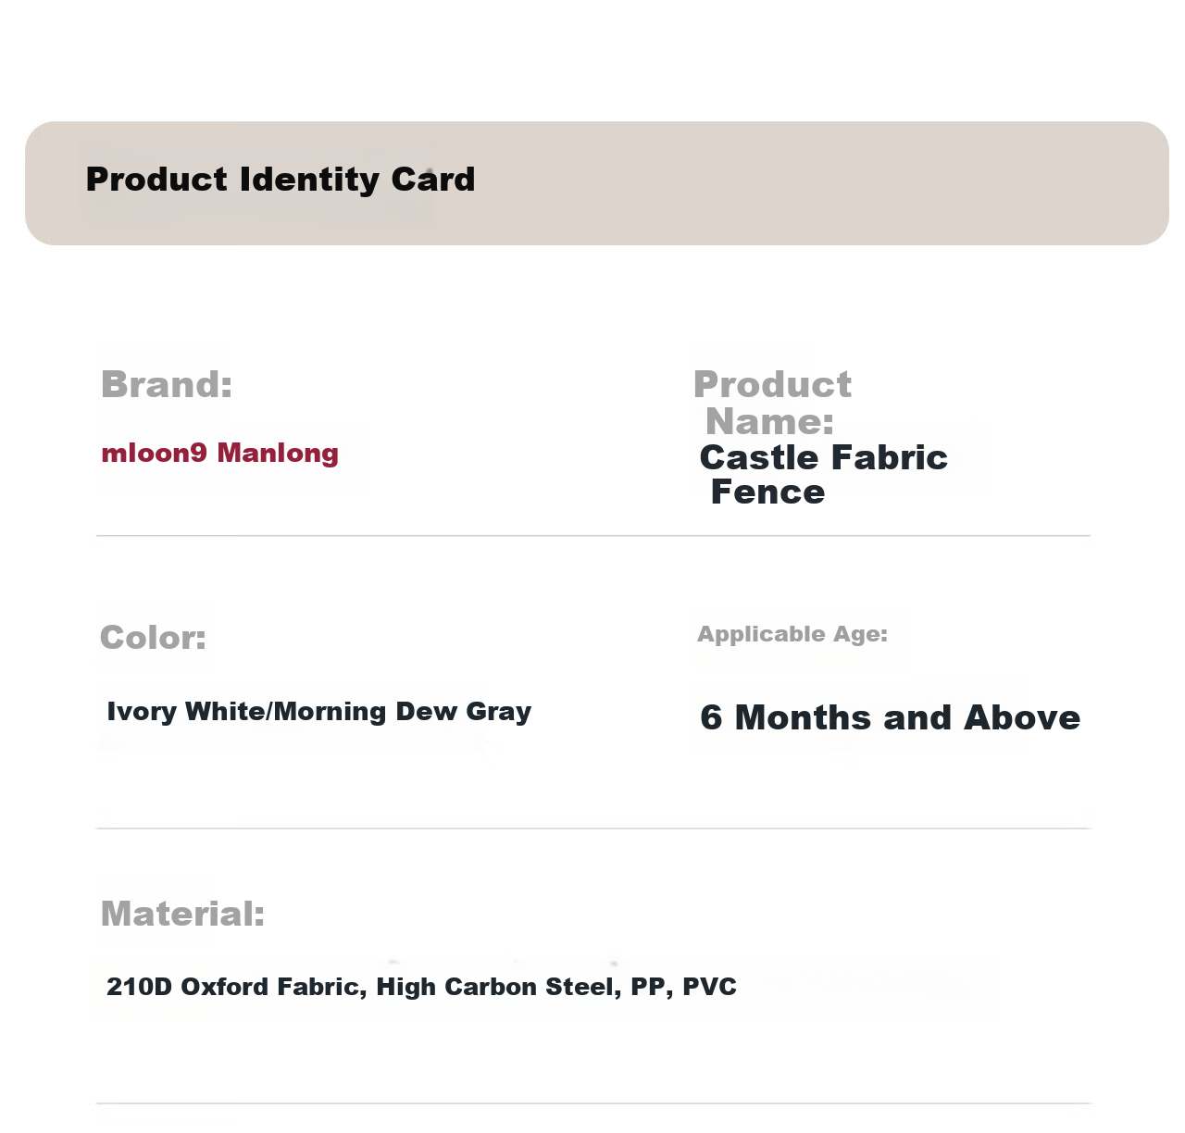The width and height of the screenshot is (1185, 1133).
Task: Click the mloon9 Manlong brand name
Action: 220,453
